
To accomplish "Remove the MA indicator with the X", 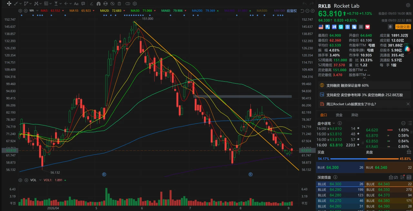I will 25,11.
